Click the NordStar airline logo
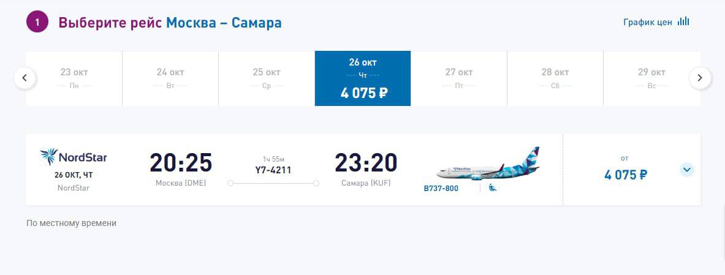The image size is (725, 275). (x=74, y=157)
